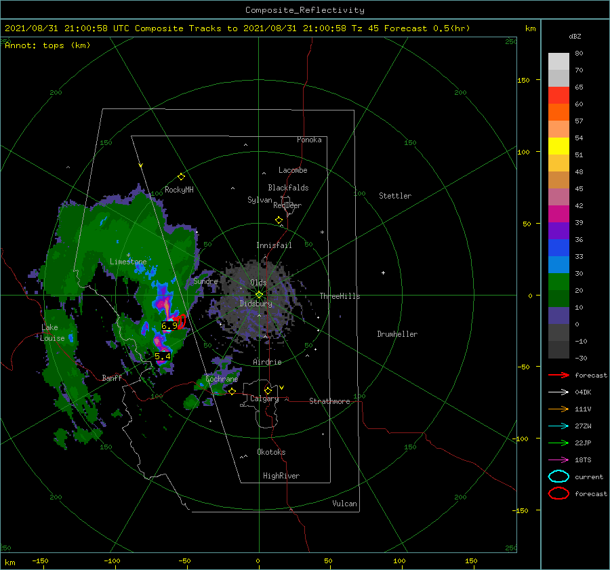Click the red forecast storm outline beside 6.9

coord(182,321)
